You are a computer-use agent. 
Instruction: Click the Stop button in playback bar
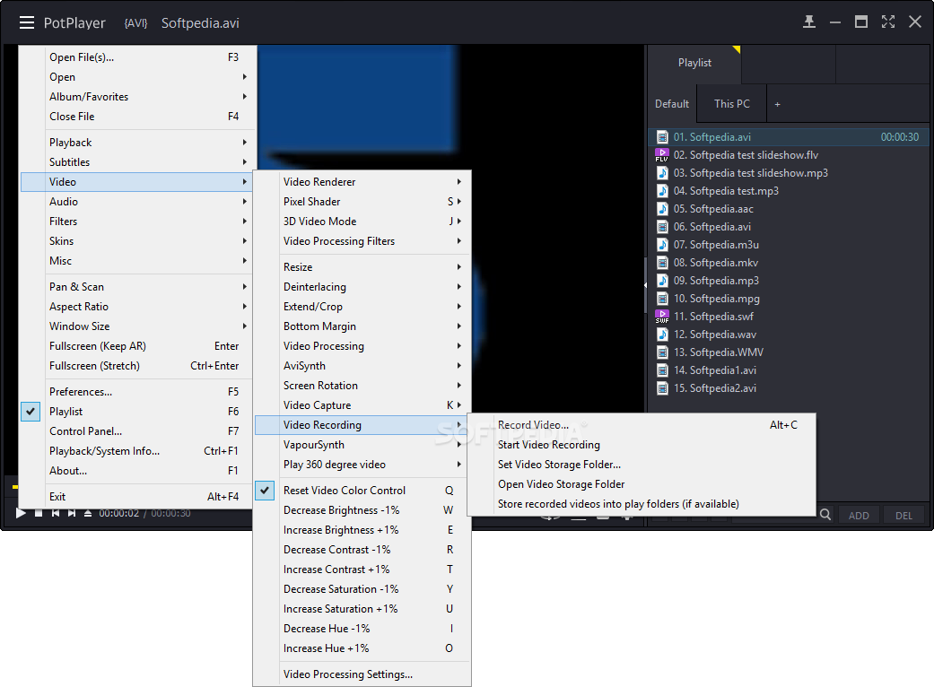[x=39, y=513]
